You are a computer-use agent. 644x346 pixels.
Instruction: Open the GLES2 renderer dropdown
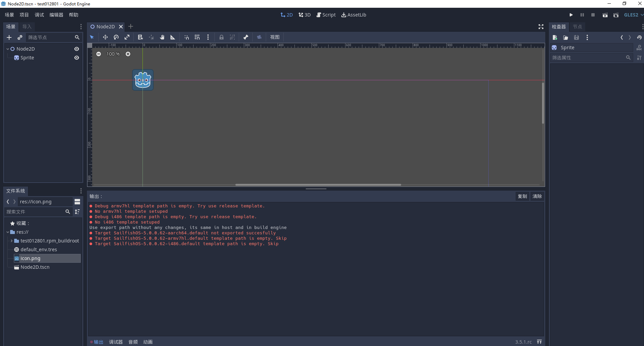coord(633,15)
